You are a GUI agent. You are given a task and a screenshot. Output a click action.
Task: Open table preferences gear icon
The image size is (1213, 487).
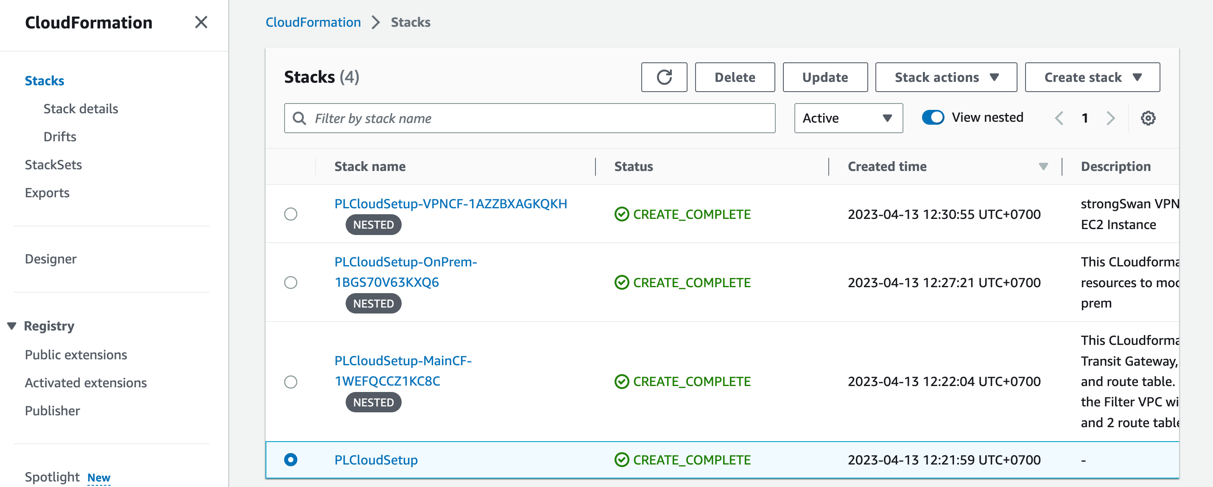[x=1148, y=118]
